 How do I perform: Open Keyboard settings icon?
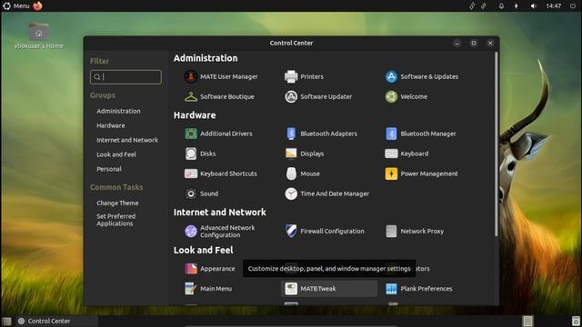coord(391,154)
